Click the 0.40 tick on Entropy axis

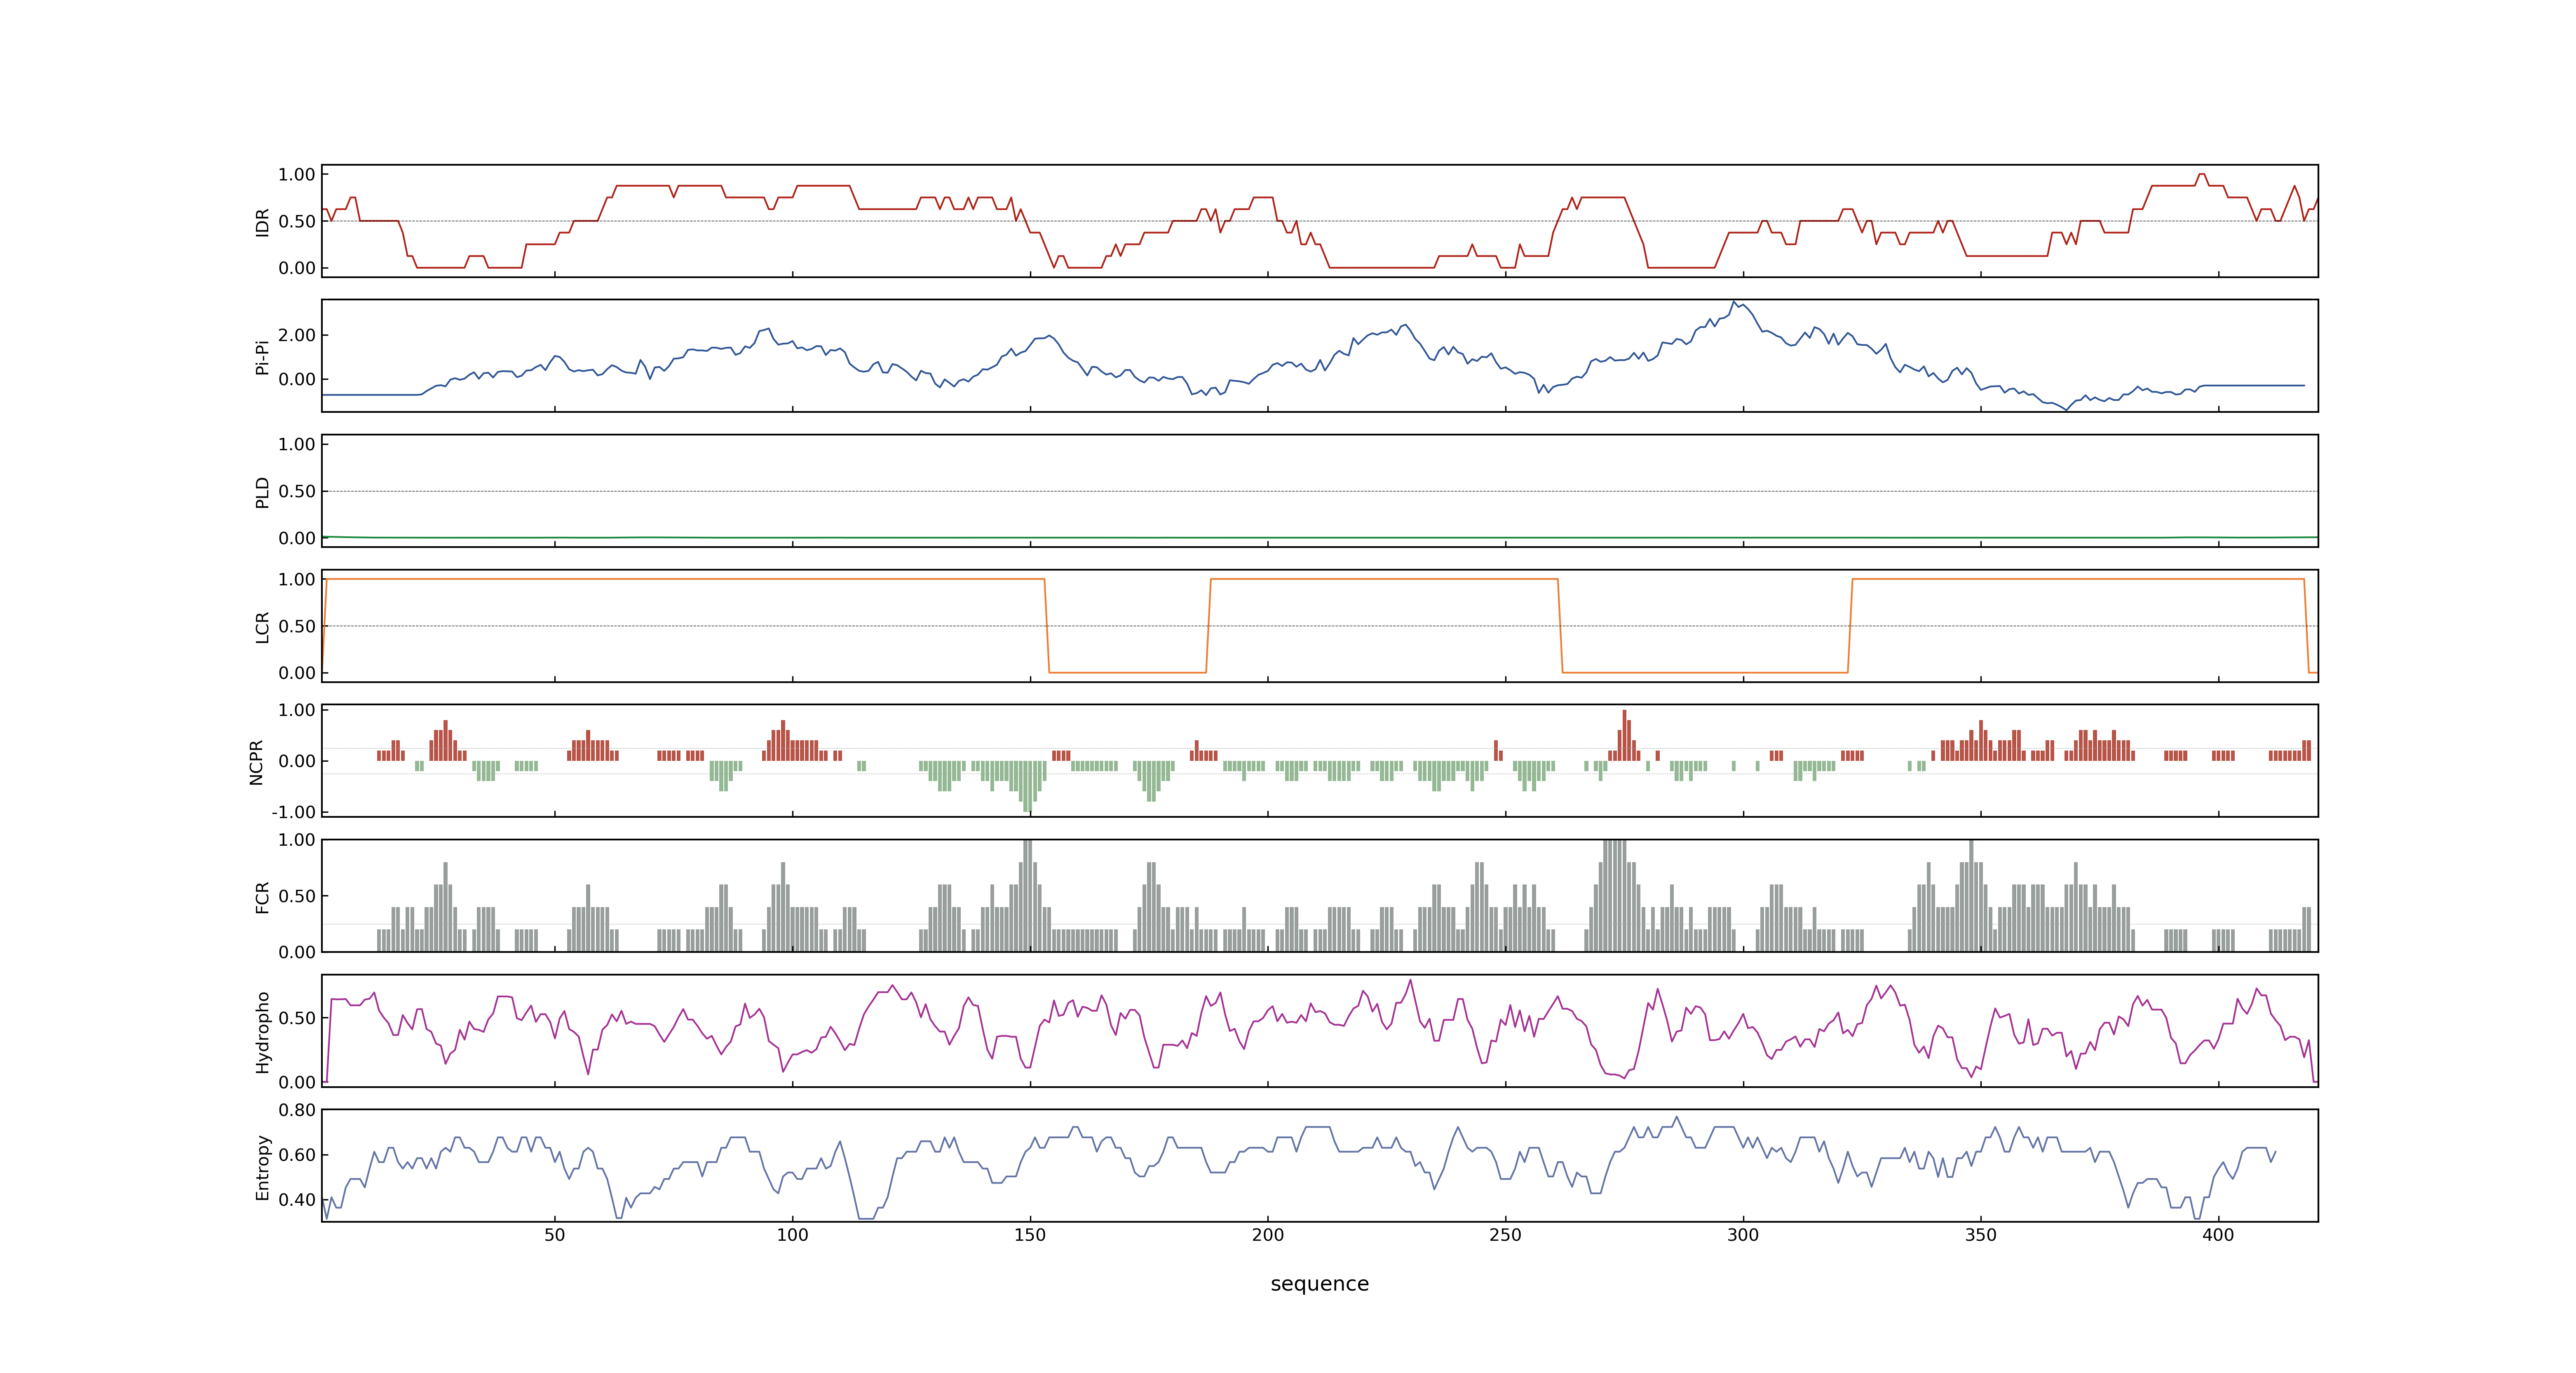click(x=297, y=1199)
